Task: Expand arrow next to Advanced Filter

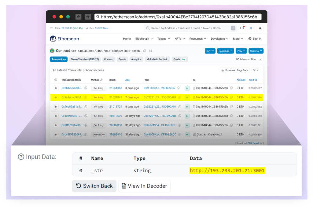Action: point(261,59)
